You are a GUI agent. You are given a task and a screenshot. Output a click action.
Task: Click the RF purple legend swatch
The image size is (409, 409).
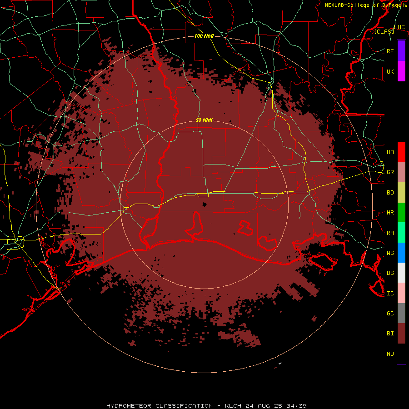click(401, 51)
